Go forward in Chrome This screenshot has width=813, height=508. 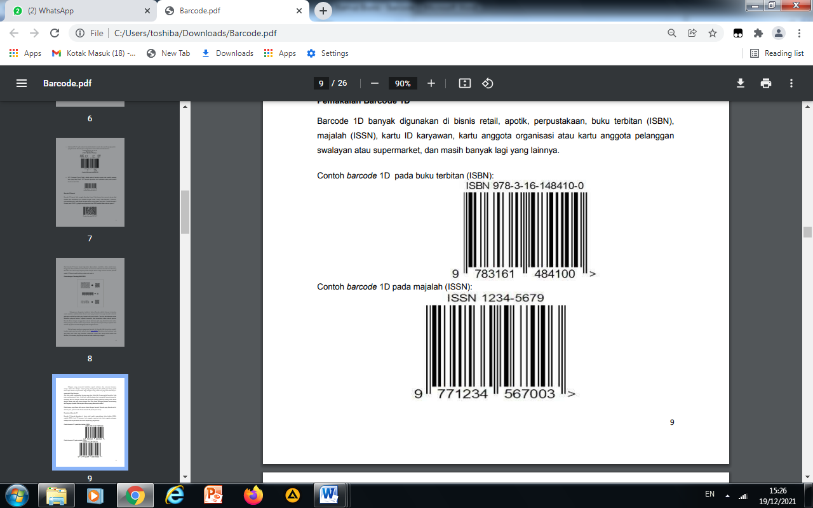[x=34, y=33]
